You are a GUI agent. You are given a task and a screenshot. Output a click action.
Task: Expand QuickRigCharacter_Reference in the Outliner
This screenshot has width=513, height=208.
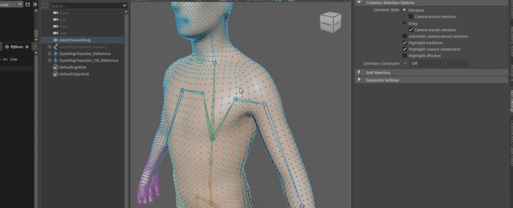(x=50, y=54)
